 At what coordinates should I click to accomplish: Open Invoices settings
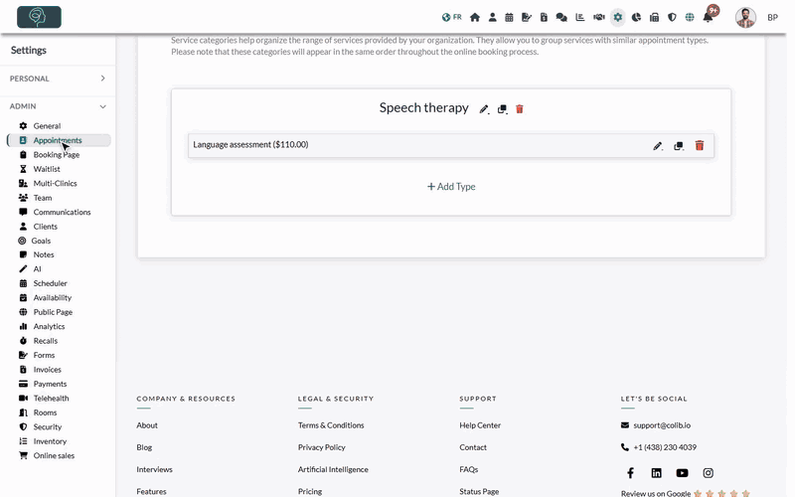(47, 370)
